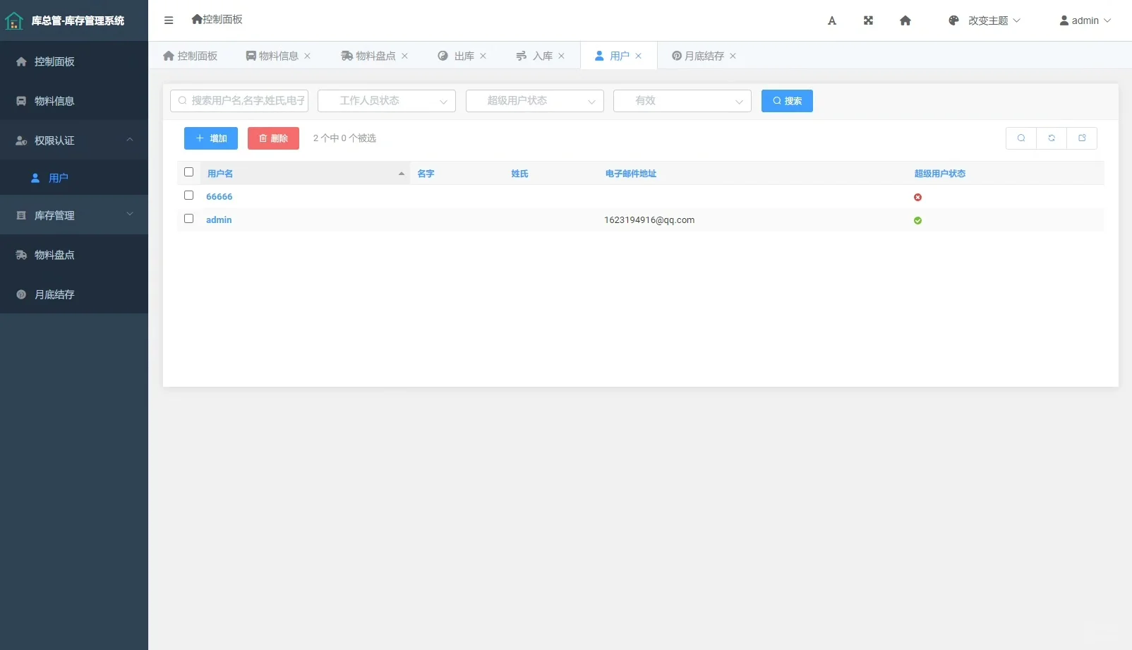Check the checkbox for user 66666
The height and width of the screenshot is (650, 1132).
[x=188, y=195]
